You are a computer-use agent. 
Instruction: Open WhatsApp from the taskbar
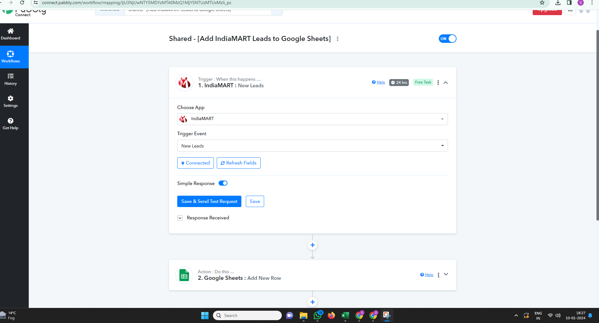pyautogui.click(x=318, y=315)
